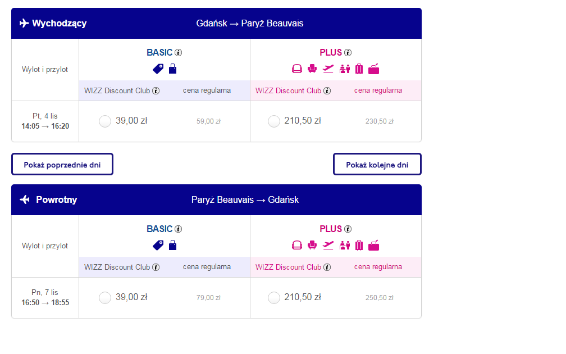Click the priority boarding icon under return PLUS

tap(345, 245)
